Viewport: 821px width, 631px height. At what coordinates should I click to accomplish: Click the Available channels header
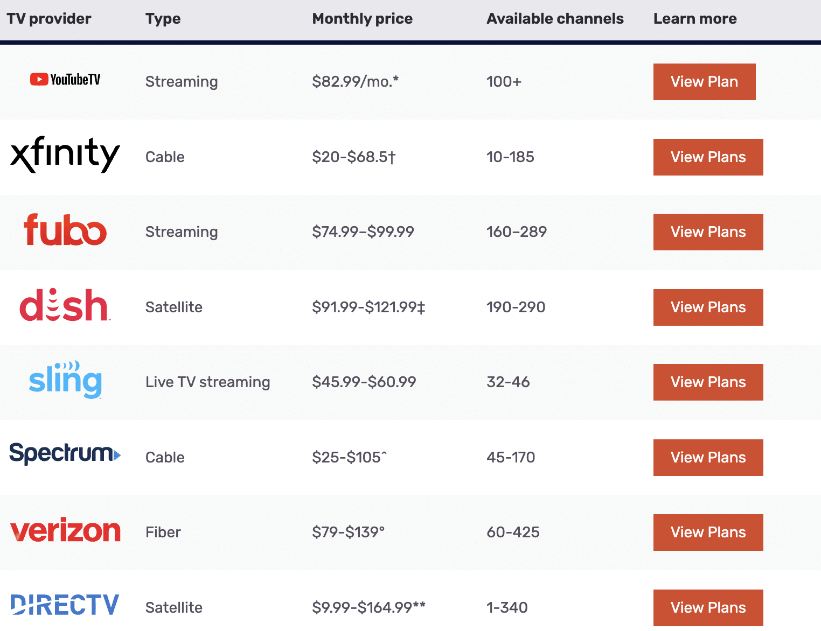pos(555,18)
